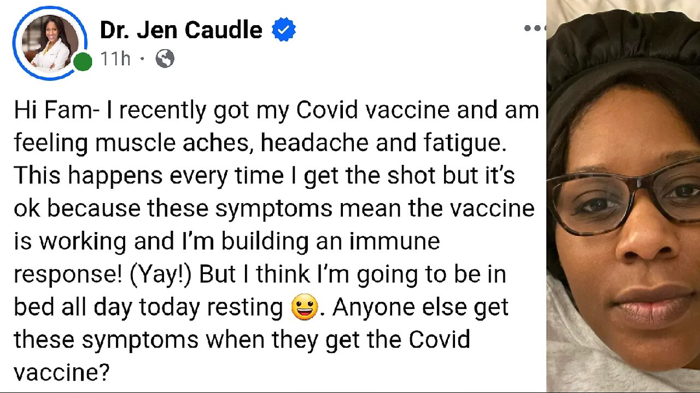The image size is (700, 393).
Task: Open the three-dot post options menu
Action: coord(534,28)
